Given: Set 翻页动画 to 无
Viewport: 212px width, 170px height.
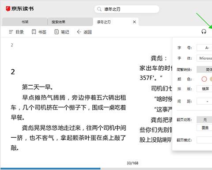Looking at the screenshot, I should 204,120.
